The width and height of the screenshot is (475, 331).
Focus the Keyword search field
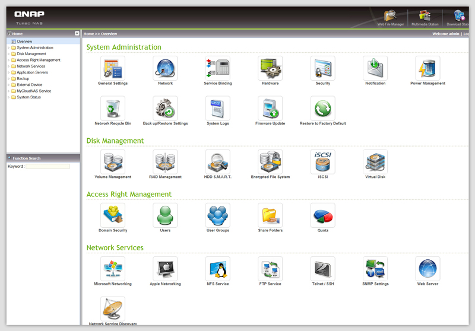coord(48,167)
